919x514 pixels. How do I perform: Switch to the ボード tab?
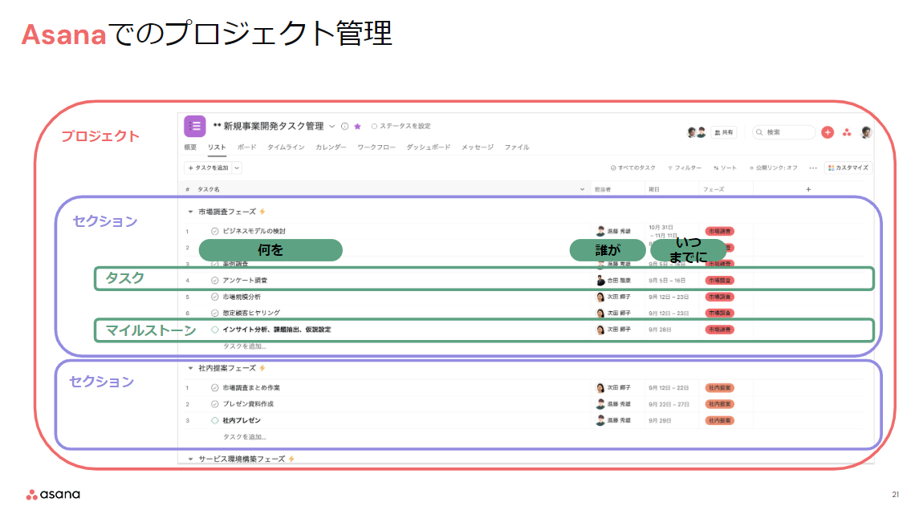[x=247, y=146]
